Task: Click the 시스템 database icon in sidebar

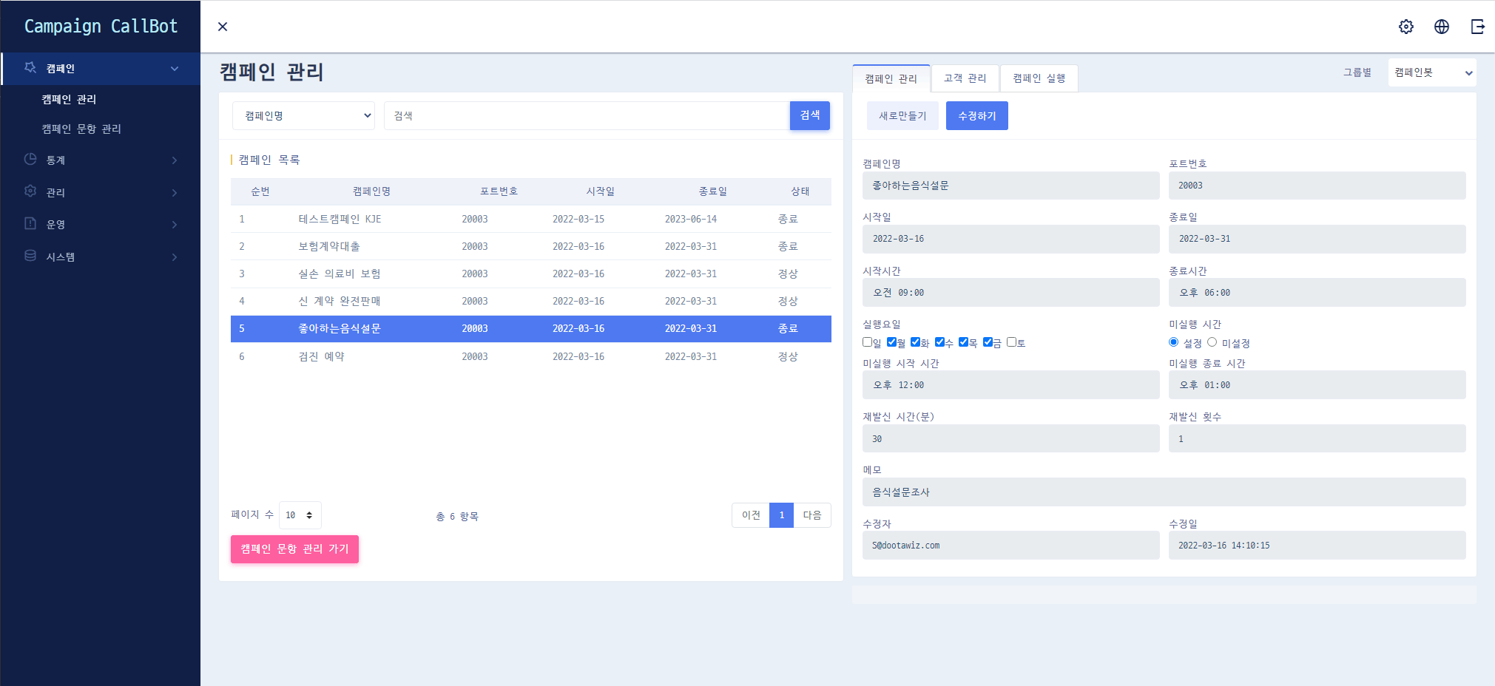Action: click(30, 256)
